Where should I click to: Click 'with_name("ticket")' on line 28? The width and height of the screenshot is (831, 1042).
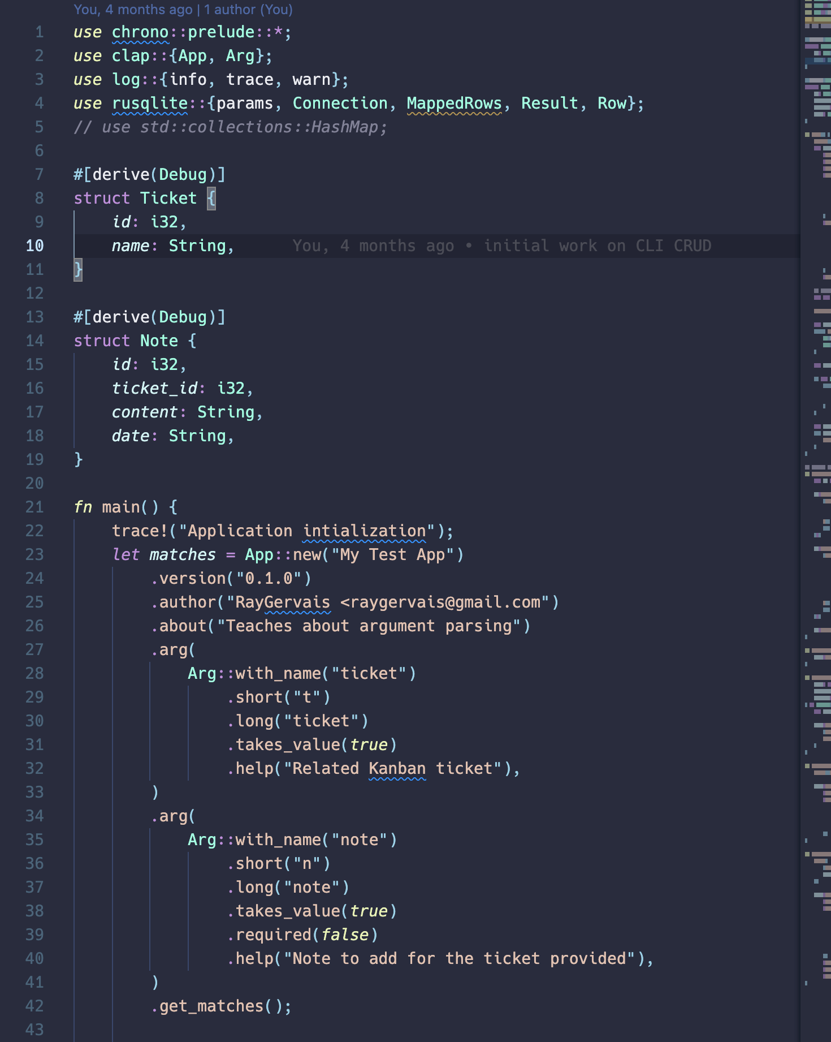(326, 674)
